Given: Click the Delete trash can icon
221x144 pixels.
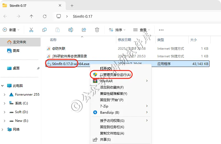Looking at the screenshot, I should [97, 30].
